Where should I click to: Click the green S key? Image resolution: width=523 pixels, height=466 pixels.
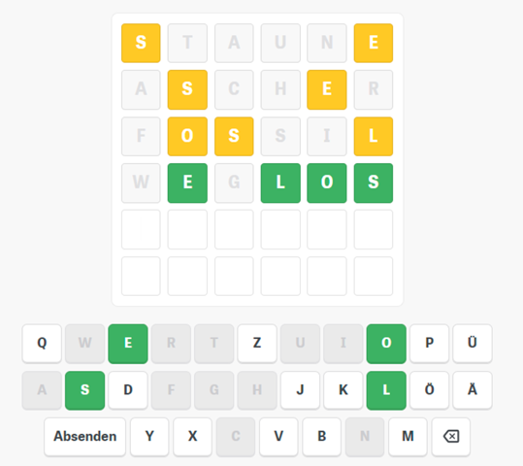[x=84, y=390]
